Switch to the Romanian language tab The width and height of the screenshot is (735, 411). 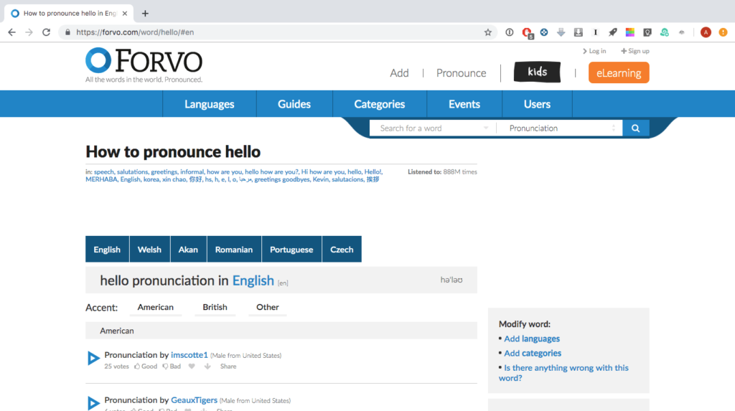(x=234, y=250)
